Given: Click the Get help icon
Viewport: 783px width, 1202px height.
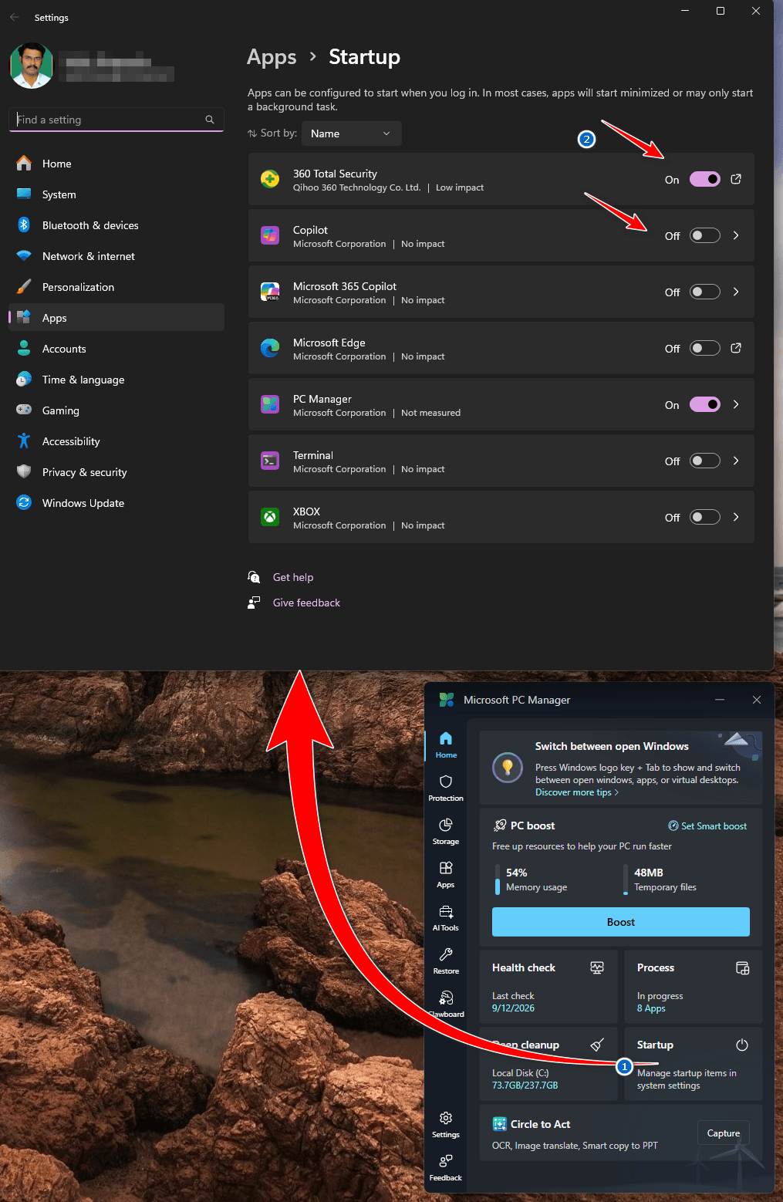Looking at the screenshot, I should 254,577.
